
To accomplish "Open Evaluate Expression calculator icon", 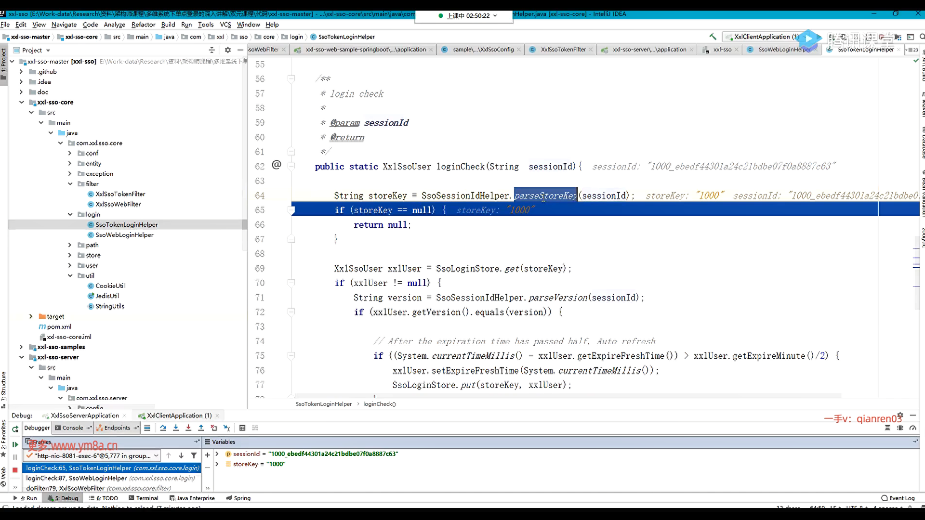I will point(242,428).
